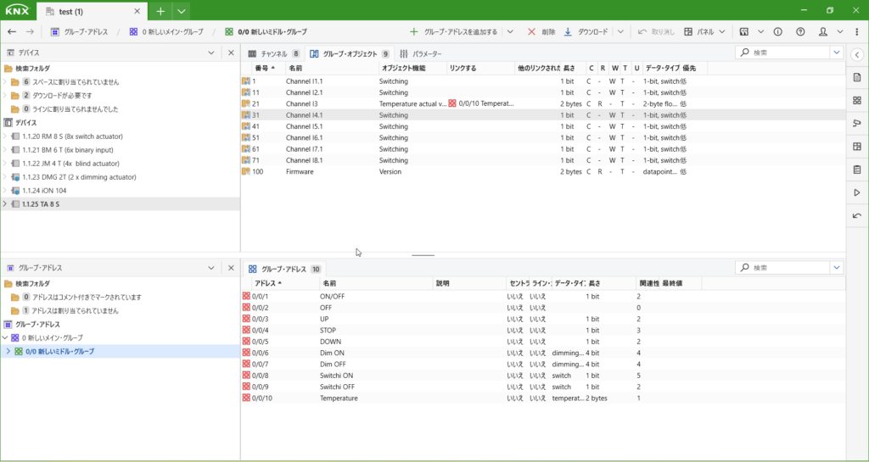Open the help question mark icon
869x462 pixels.
tap(800, 31)
